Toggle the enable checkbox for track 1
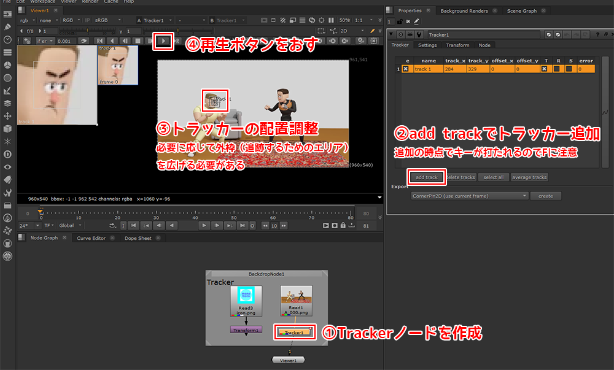The height and width of the screenshot is (370, 614). pyautogui.click(x=405, y=69)
